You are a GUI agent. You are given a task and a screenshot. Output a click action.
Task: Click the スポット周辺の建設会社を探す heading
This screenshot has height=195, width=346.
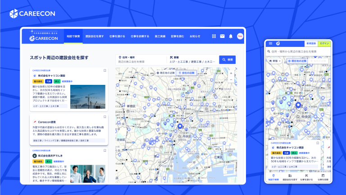coord(59,58)
